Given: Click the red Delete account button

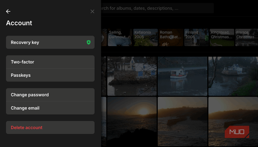Looking at the screenshot, I should [x=50, y=128].
